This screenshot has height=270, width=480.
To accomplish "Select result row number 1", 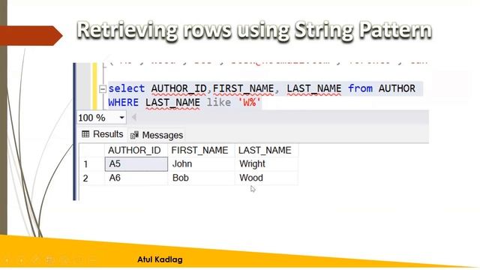I will point(91,164).
